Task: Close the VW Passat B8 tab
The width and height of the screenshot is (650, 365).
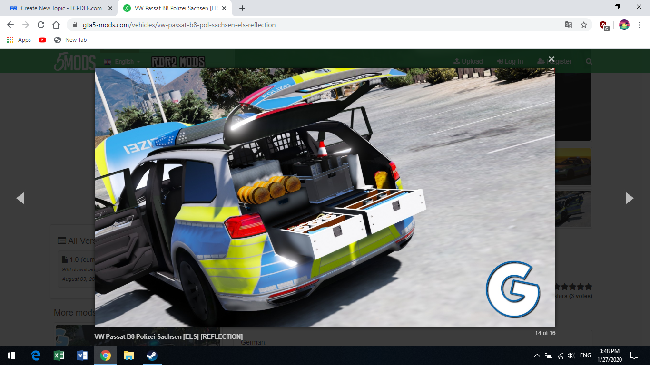Action: [224, 8]
